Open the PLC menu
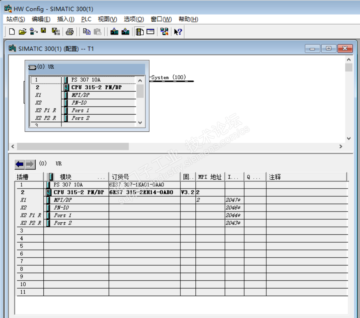This screenshot has height=318, width=360. (x=86, y=19)
